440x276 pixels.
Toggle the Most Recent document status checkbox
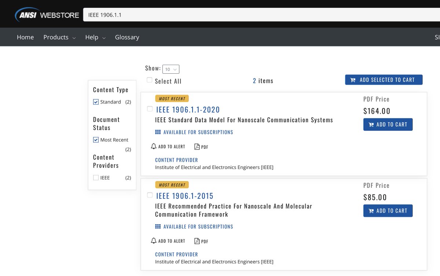(x=96, y=140)
